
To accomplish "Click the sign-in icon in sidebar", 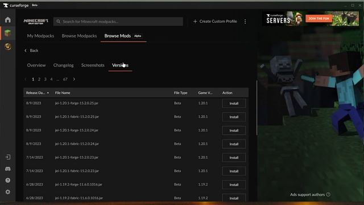I will pyautogui.click(x=8, y=157).
